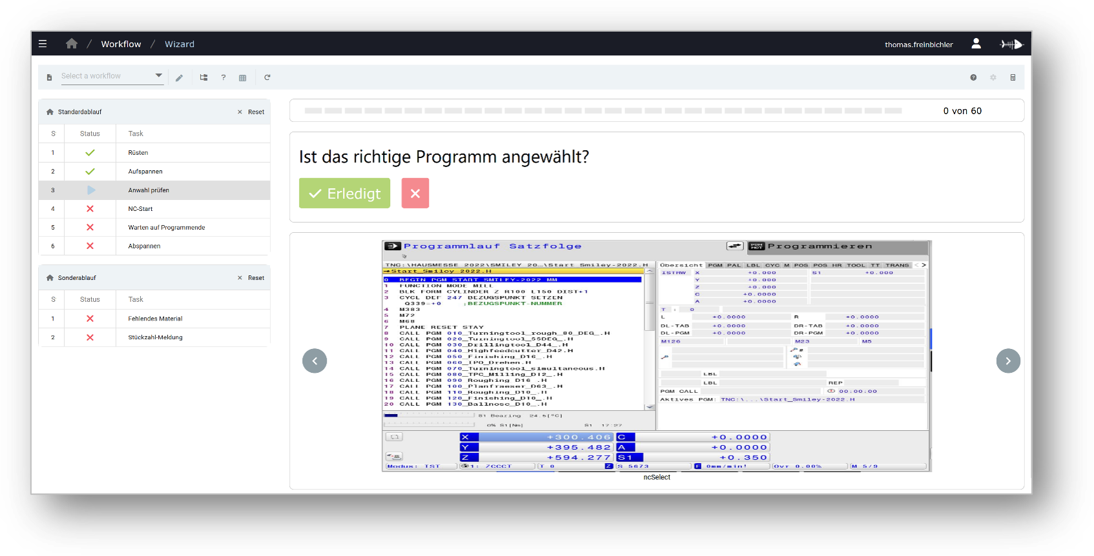The height and width of the screenshot is (556, 1094).
Task: Reset the Sonderablauf workflow
Action: pos(251,278)
